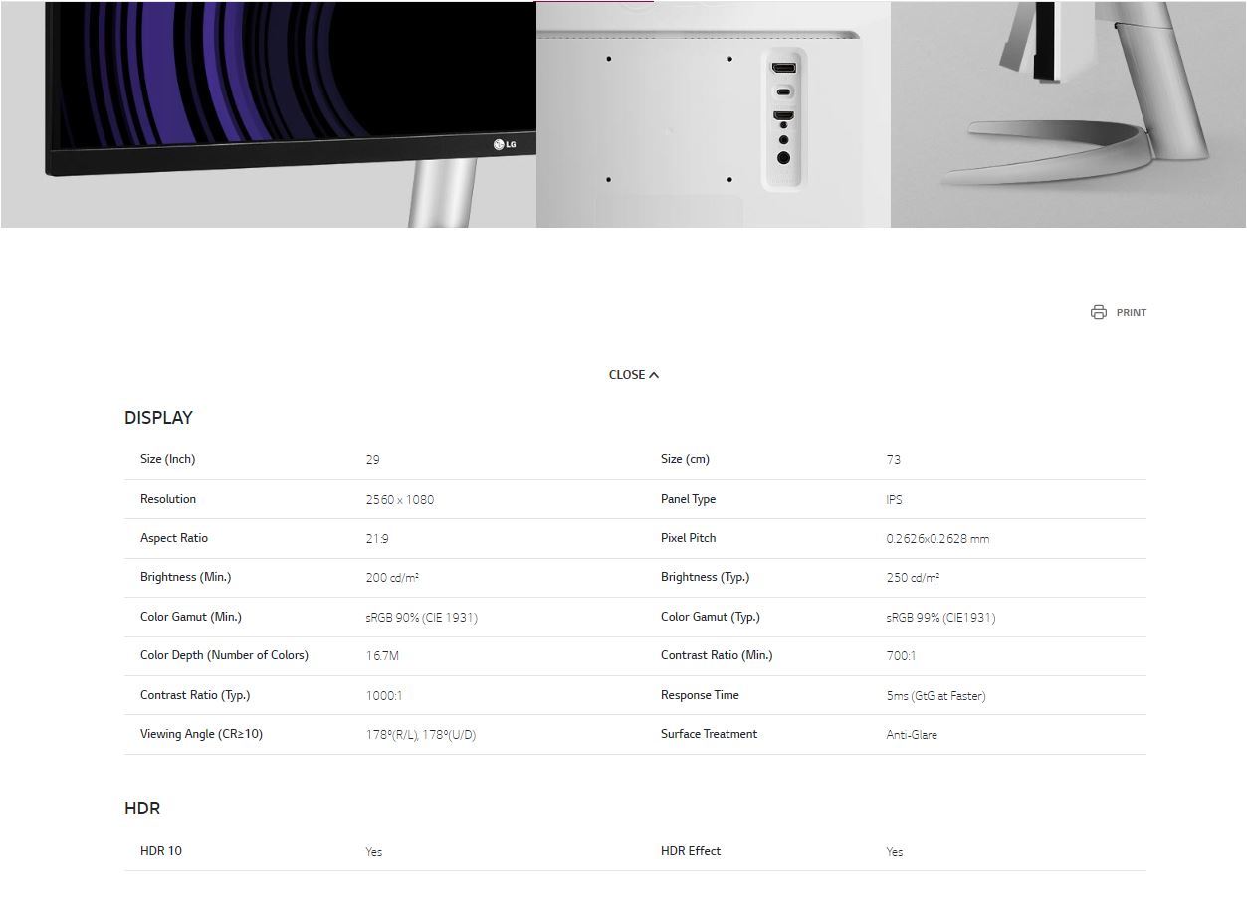Click the LG logo on monitor bezel
The width and height of the screenshot is (1247, 901).
tap(505, 145)
